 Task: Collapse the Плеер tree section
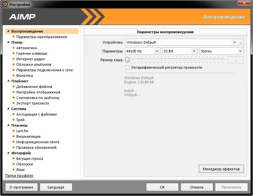pos(8,42)
